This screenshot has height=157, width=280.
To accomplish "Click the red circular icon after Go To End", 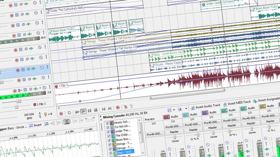I will click(118, 107).
